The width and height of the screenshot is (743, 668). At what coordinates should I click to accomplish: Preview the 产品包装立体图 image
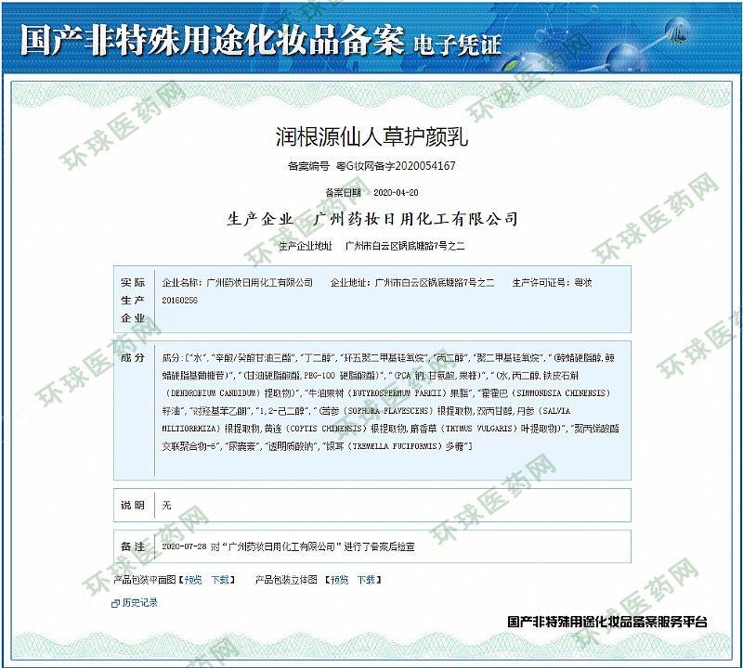point(339,580)
